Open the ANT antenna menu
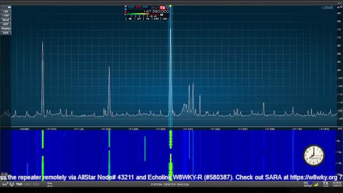The height and width of the screenshot is (193, 343). (6, 24)
